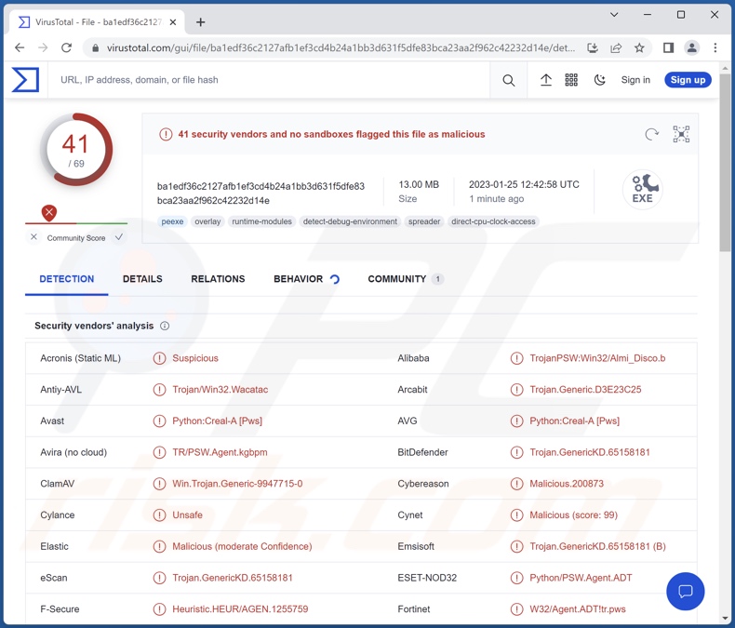Viewport: 735px width, 628px height.
Task: Click the scrollbar down arrow
Action: [725, 619]
